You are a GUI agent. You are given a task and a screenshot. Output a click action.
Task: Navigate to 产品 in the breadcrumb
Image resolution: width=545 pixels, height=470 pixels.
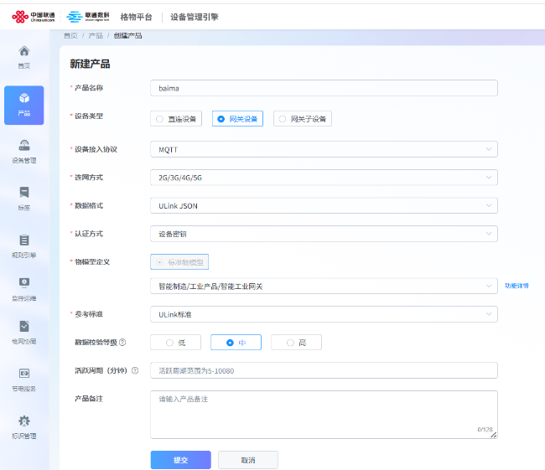(x=96, y=36)
